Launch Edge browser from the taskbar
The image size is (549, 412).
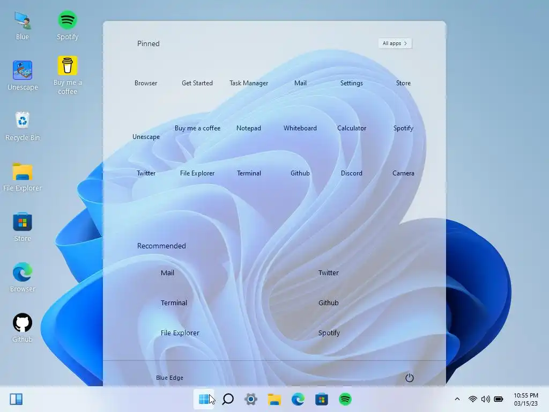click(298, 399)
